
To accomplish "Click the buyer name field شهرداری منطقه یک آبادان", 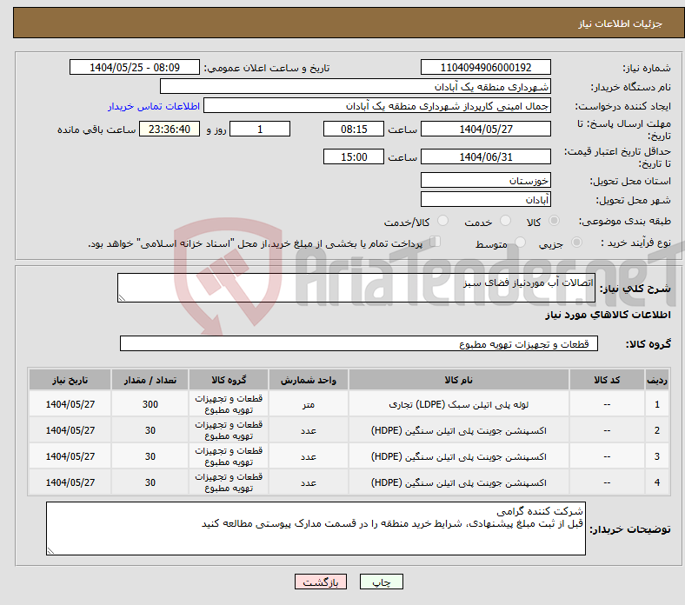I will (x=356, y=87).
